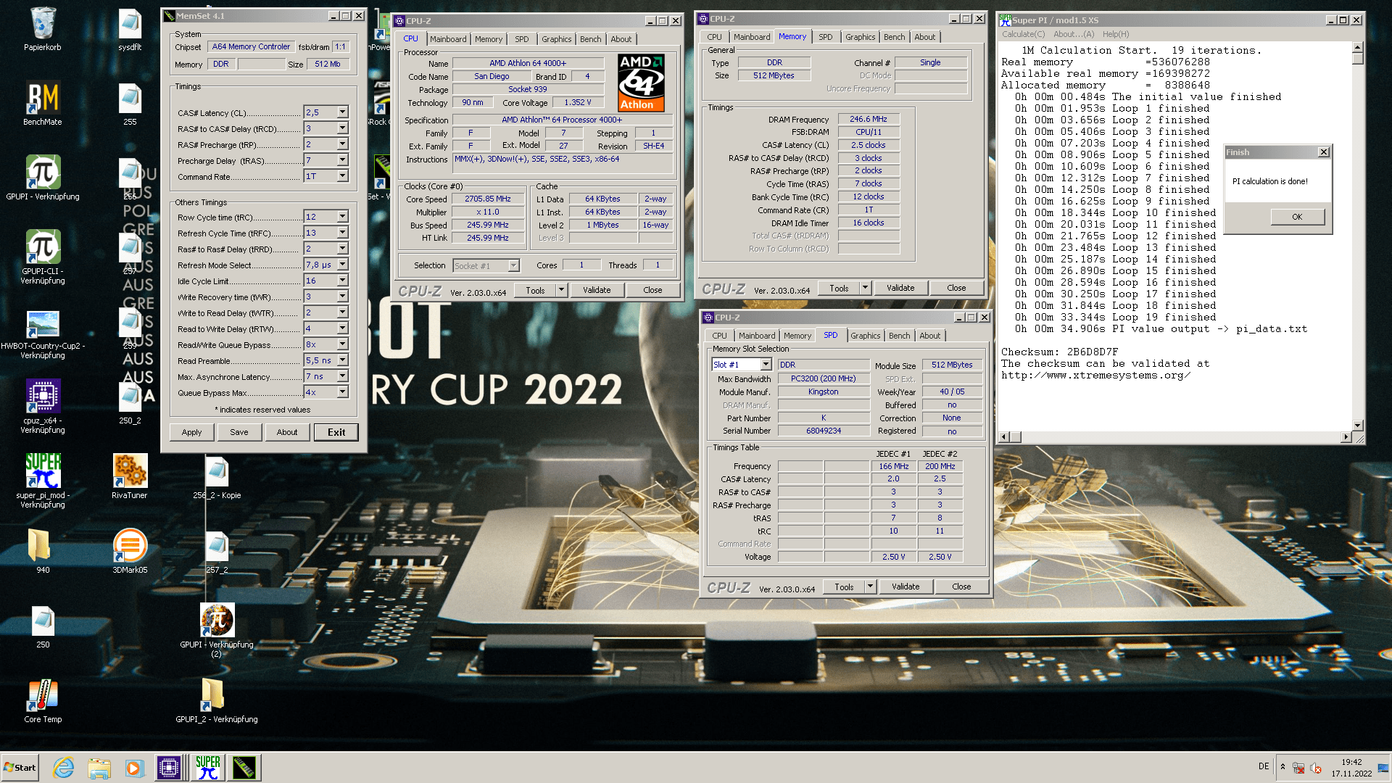Expand the Refresh Mode Select dropdown

[342, 265]
